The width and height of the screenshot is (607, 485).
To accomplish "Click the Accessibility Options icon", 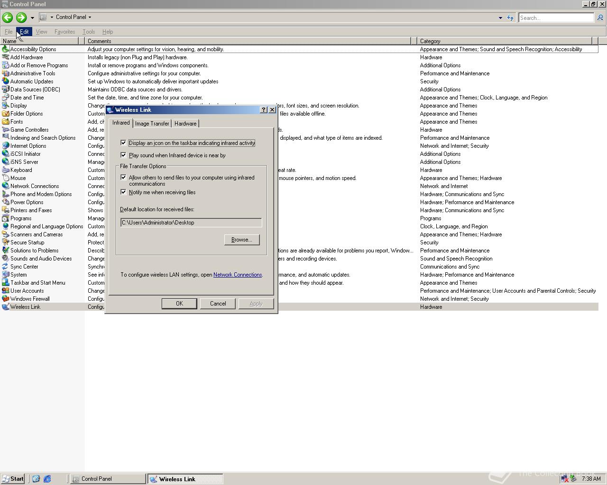I will pyautogui.click(x=6, y=49).
